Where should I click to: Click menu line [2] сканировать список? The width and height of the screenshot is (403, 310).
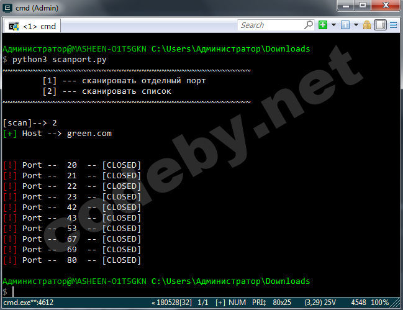point(107,91)
